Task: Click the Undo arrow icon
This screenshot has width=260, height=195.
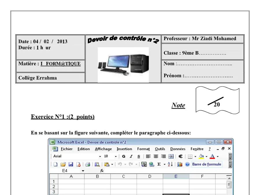Action: pos(120,164)
